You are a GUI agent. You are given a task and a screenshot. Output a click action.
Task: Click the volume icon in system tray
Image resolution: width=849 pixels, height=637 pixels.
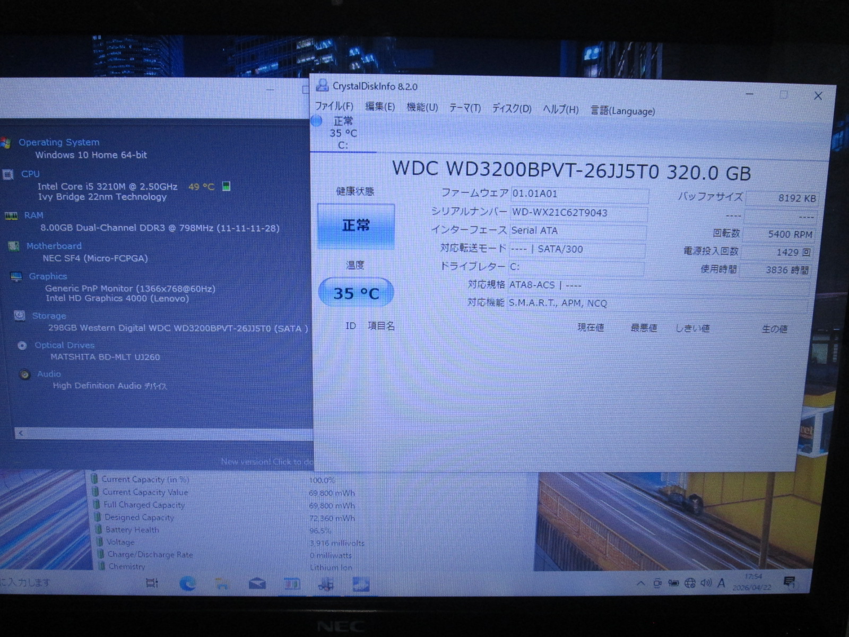(x=705, y=583)
